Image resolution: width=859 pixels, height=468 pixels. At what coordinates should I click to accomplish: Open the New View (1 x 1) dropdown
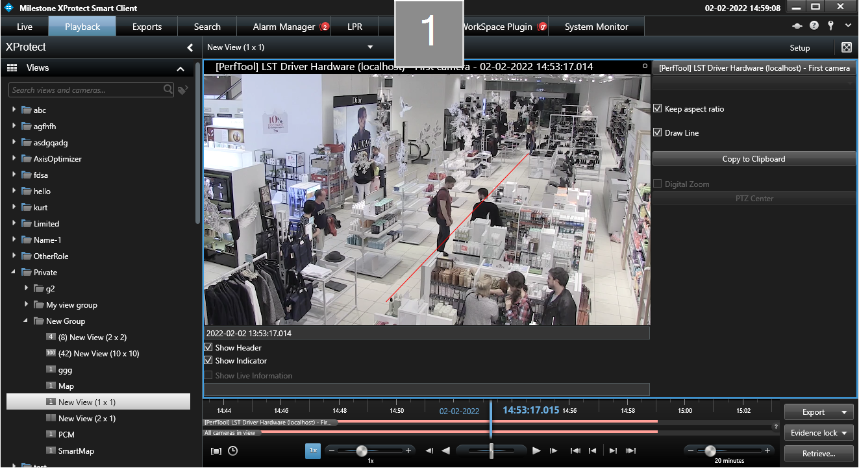[370, 47]
